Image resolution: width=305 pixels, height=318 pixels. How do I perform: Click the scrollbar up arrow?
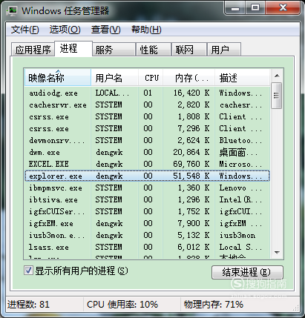click(x=277, y=76)
